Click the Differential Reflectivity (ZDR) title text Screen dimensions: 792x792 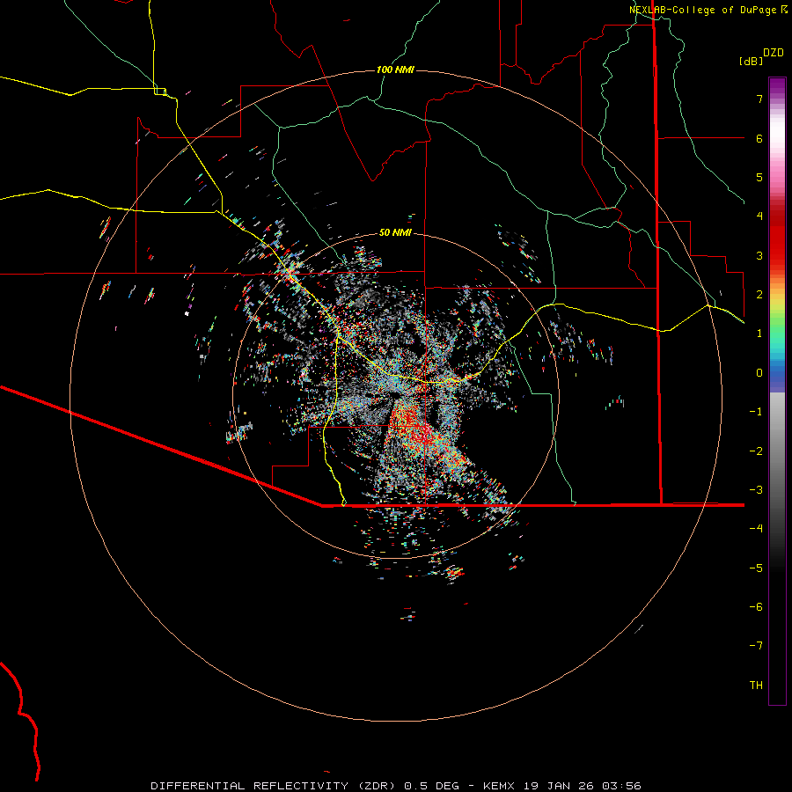275,786
